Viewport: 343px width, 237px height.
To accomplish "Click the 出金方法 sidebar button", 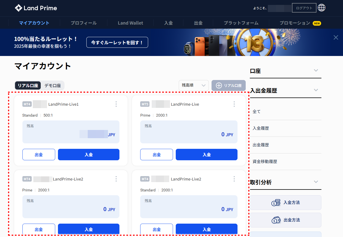I will 286,220.
